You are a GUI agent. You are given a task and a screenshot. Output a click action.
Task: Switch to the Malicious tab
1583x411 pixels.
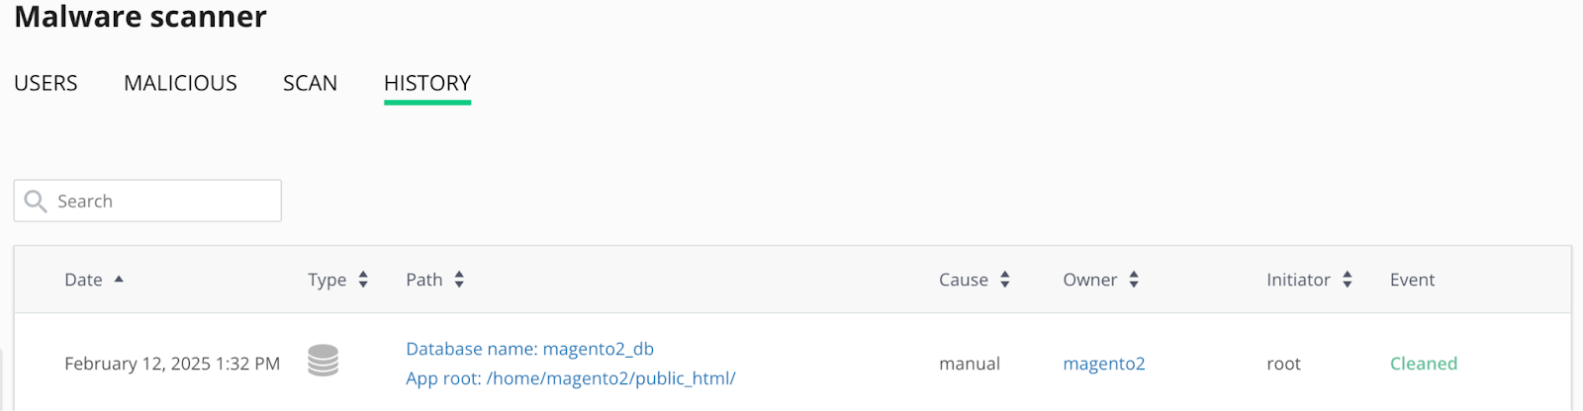[x=180, y=83]
